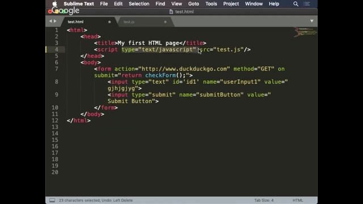The height and width of the screenshot is (204, 363).
Task: Click the "23 characters selected" status message
Action: (x=79, y=200)
